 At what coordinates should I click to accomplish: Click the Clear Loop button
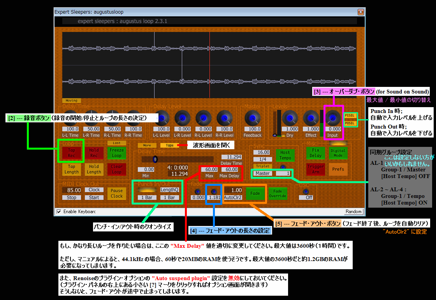tap(116, 169)
